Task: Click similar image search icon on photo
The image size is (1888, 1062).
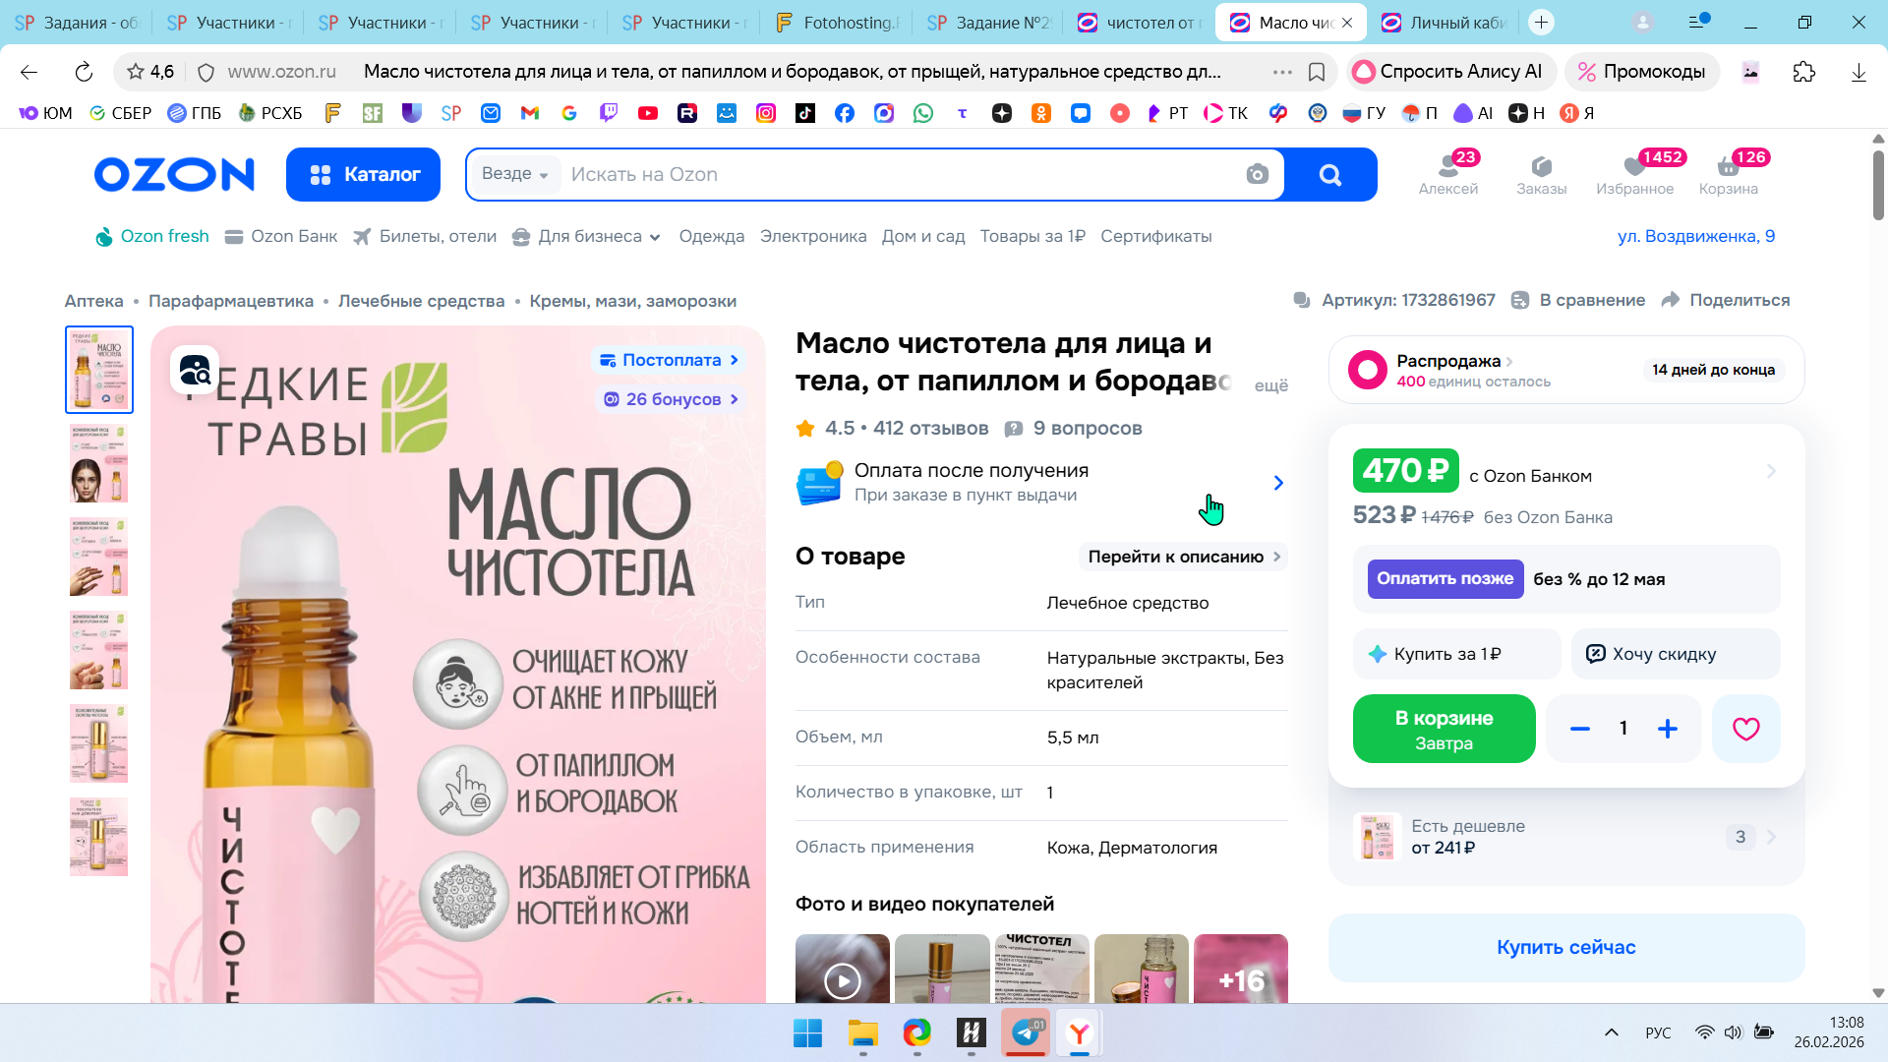Action: coord(195,370)
